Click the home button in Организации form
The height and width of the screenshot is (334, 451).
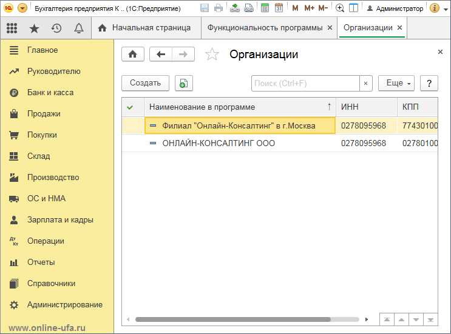132,54
